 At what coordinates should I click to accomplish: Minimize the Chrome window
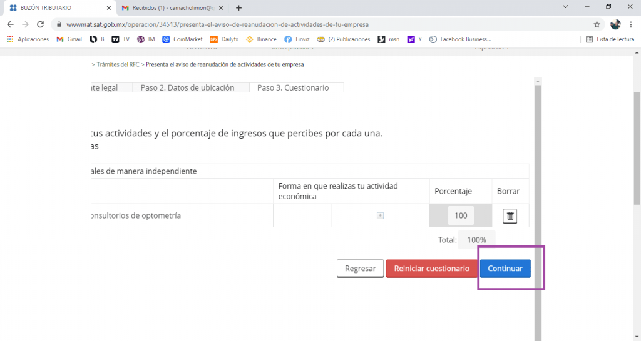coord(587,6)
